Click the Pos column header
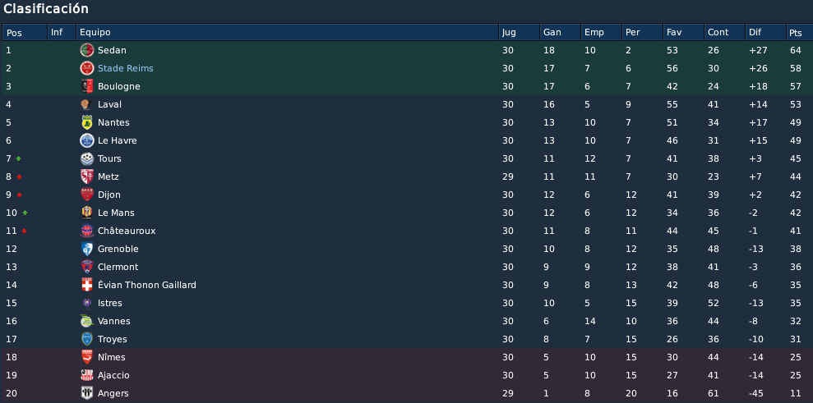This screenshot has height=403, width=813. (25, 32)
